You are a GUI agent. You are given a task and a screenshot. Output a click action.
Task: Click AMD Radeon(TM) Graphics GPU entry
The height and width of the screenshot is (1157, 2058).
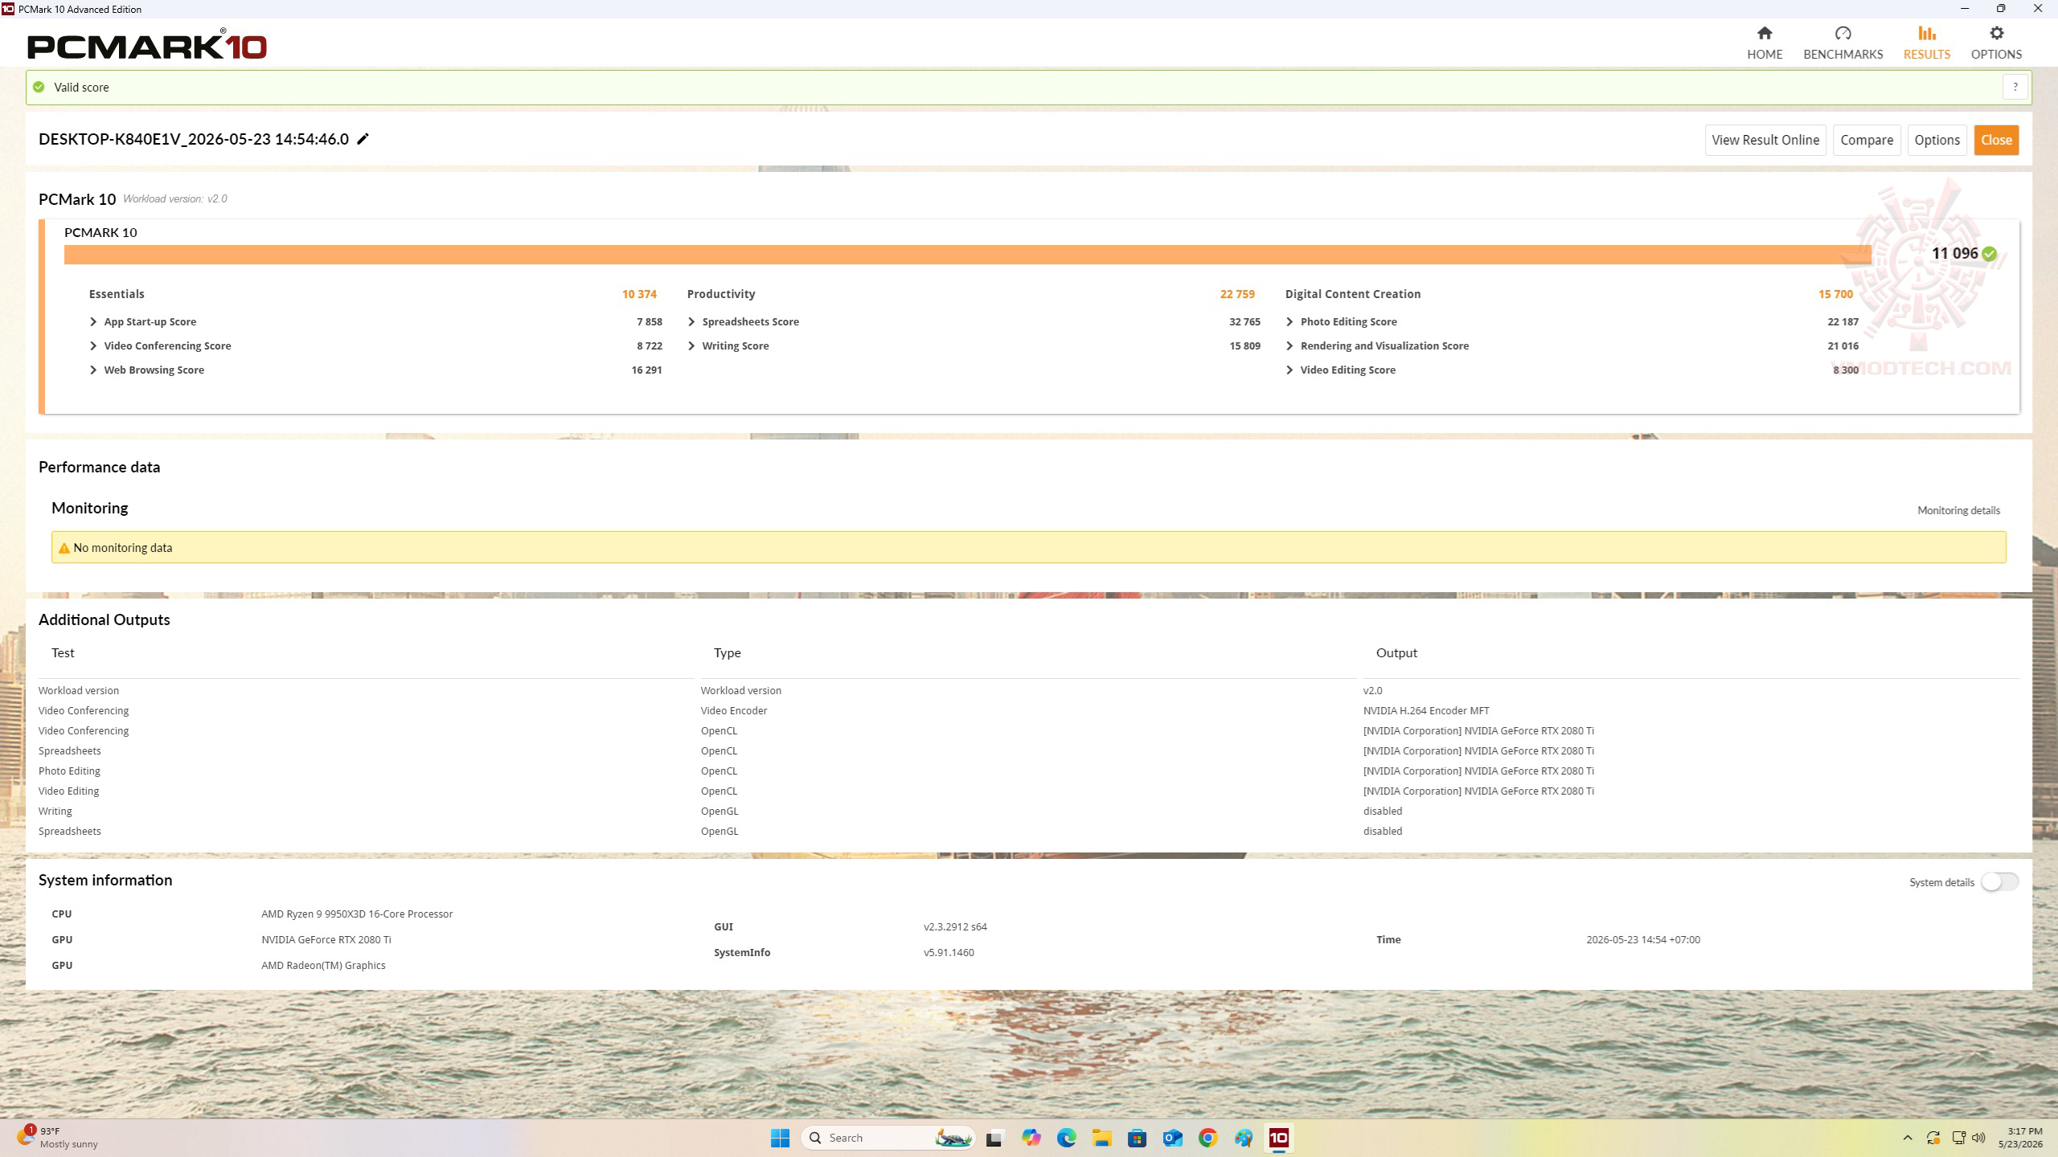coord(323,965)
